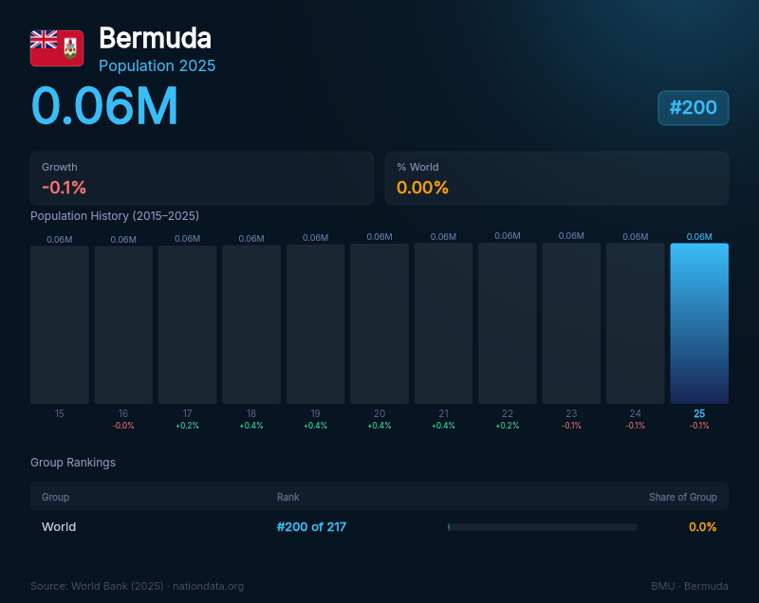Viewport: 759px width, 603px height.
Task: Click the large 0.06M population figure
Action: (104, 106)
